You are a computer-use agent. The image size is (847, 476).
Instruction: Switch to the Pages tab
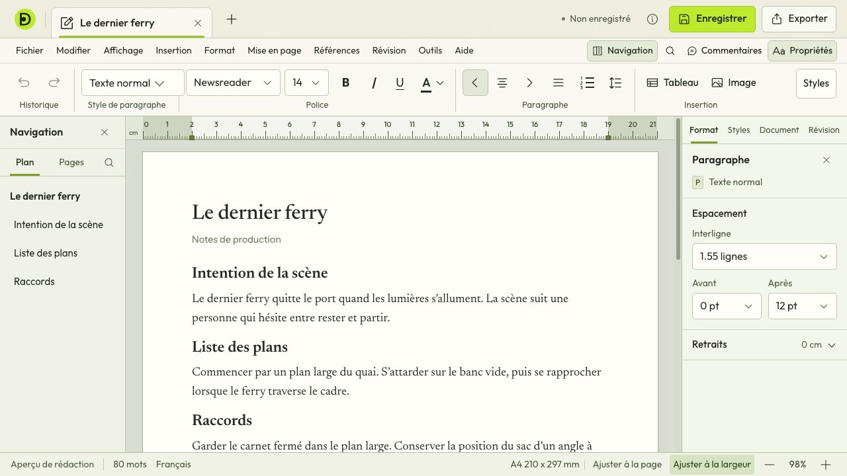[71, 163]
